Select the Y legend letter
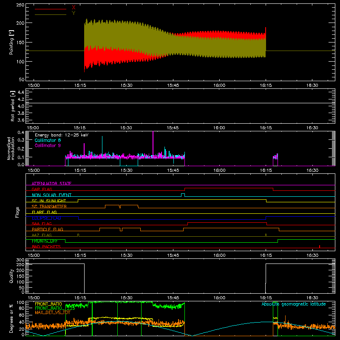 pyautogui.click(x=74, y=13)
